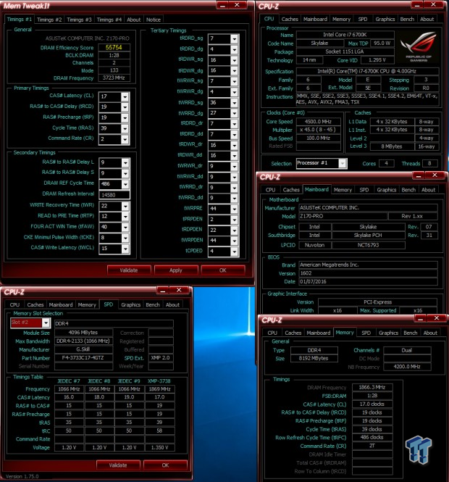Click the ROG Republic of Gamers logo
Screen dimensions: 449x482
[419, 46]
